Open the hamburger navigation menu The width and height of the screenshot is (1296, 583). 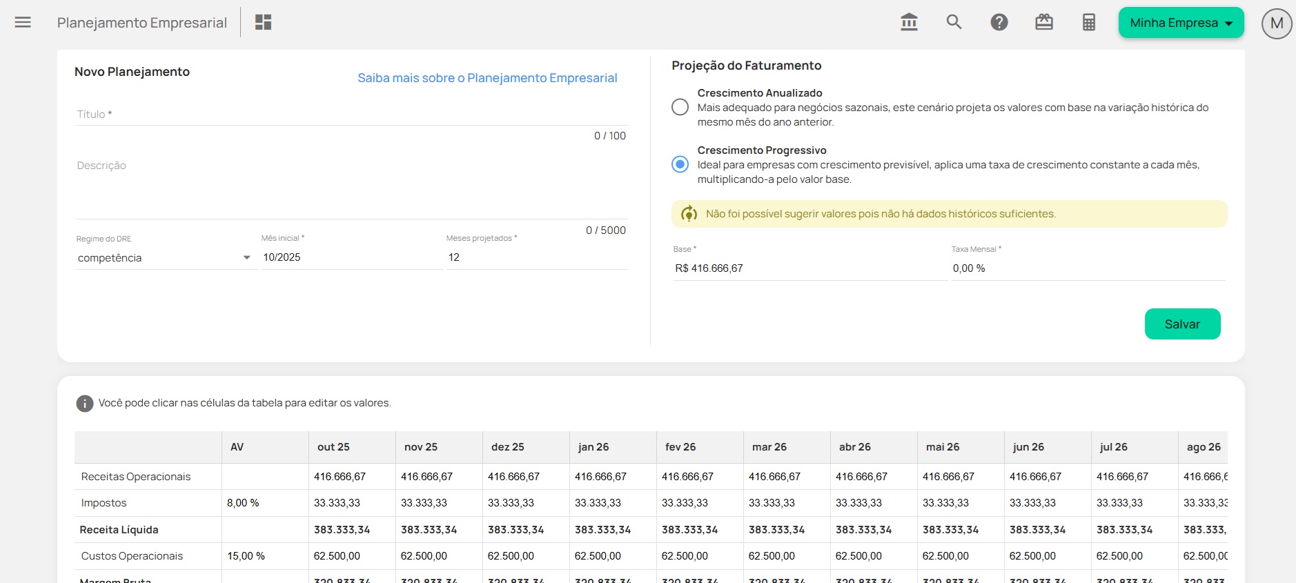pyautogui.click(x=23, y=23)
